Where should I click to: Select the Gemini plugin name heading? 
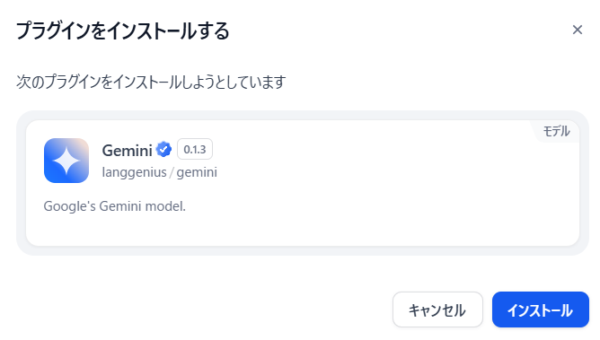coord(127,151)
